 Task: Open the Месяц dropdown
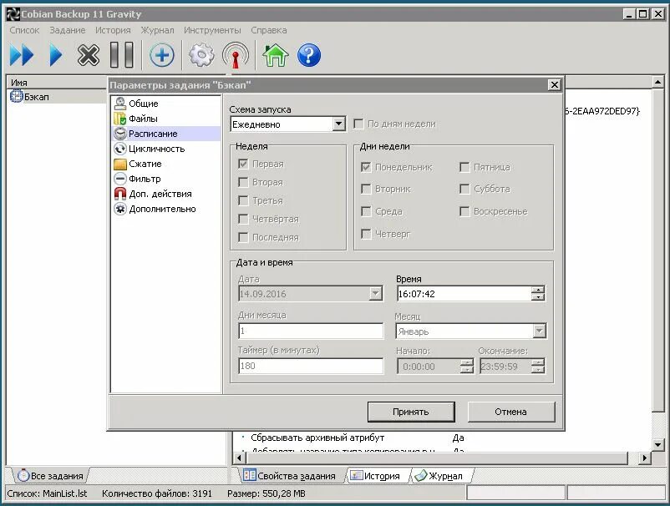[539, 331]
